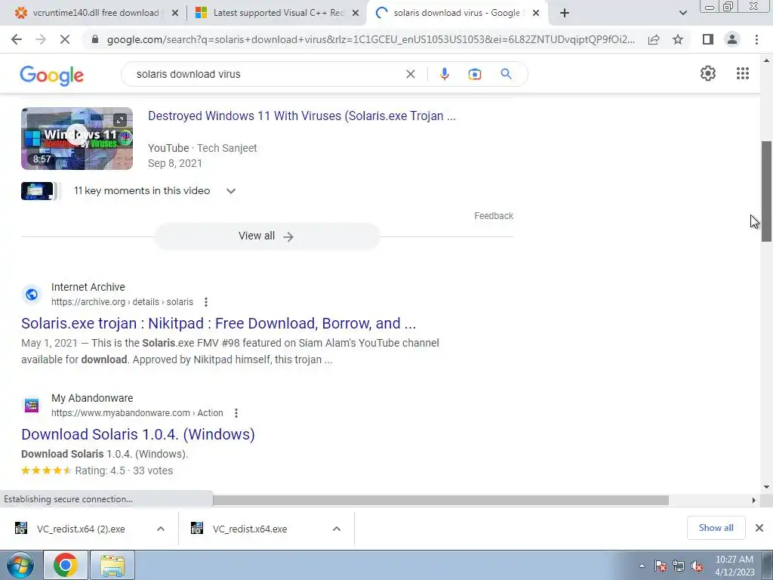Viewport: 773px width, 580px height.
Task: Click the browser forward arrow
Action: point(41,39)
